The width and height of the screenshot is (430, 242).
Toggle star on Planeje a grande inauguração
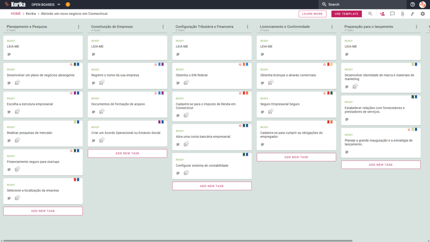[409, 129]
